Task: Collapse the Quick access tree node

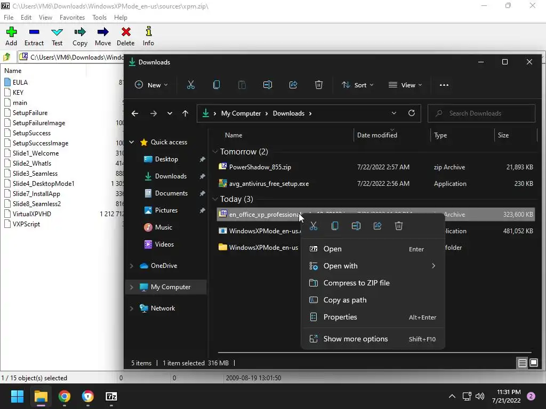Action: click(x=132, y=142)
